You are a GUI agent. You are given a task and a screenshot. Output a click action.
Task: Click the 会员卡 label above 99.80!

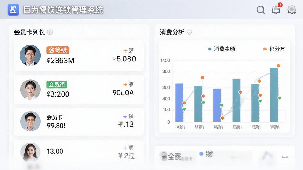click(x=55, y=117)
